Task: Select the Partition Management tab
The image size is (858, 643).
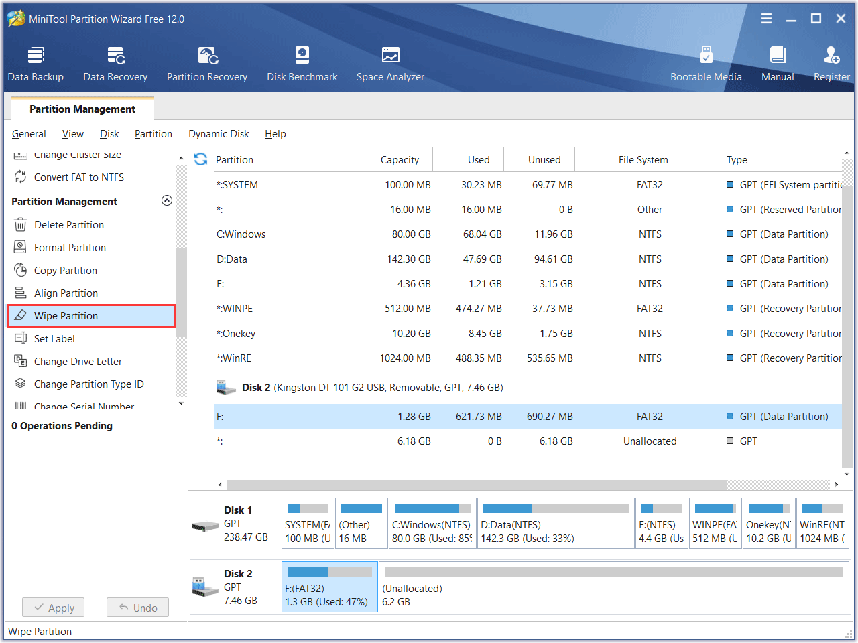Action: (82, 109)
